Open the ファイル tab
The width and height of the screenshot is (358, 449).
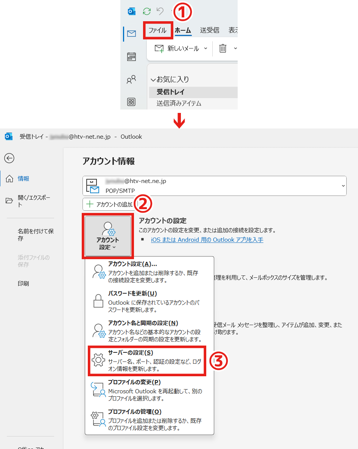157,30
